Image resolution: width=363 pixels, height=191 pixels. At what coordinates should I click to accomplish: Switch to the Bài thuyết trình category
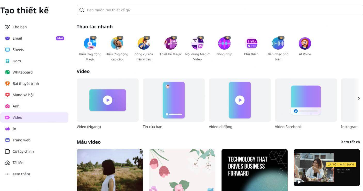[x=26, y=84]
